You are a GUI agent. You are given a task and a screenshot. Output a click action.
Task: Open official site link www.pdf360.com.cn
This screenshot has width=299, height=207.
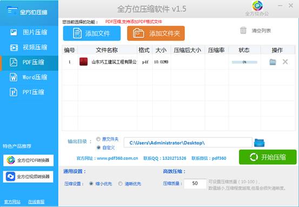pyautogui.click(x=117, y=158)
